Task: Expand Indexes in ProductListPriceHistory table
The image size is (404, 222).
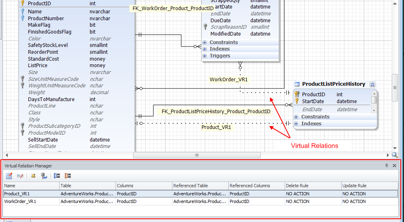Action: coord(296,124)
